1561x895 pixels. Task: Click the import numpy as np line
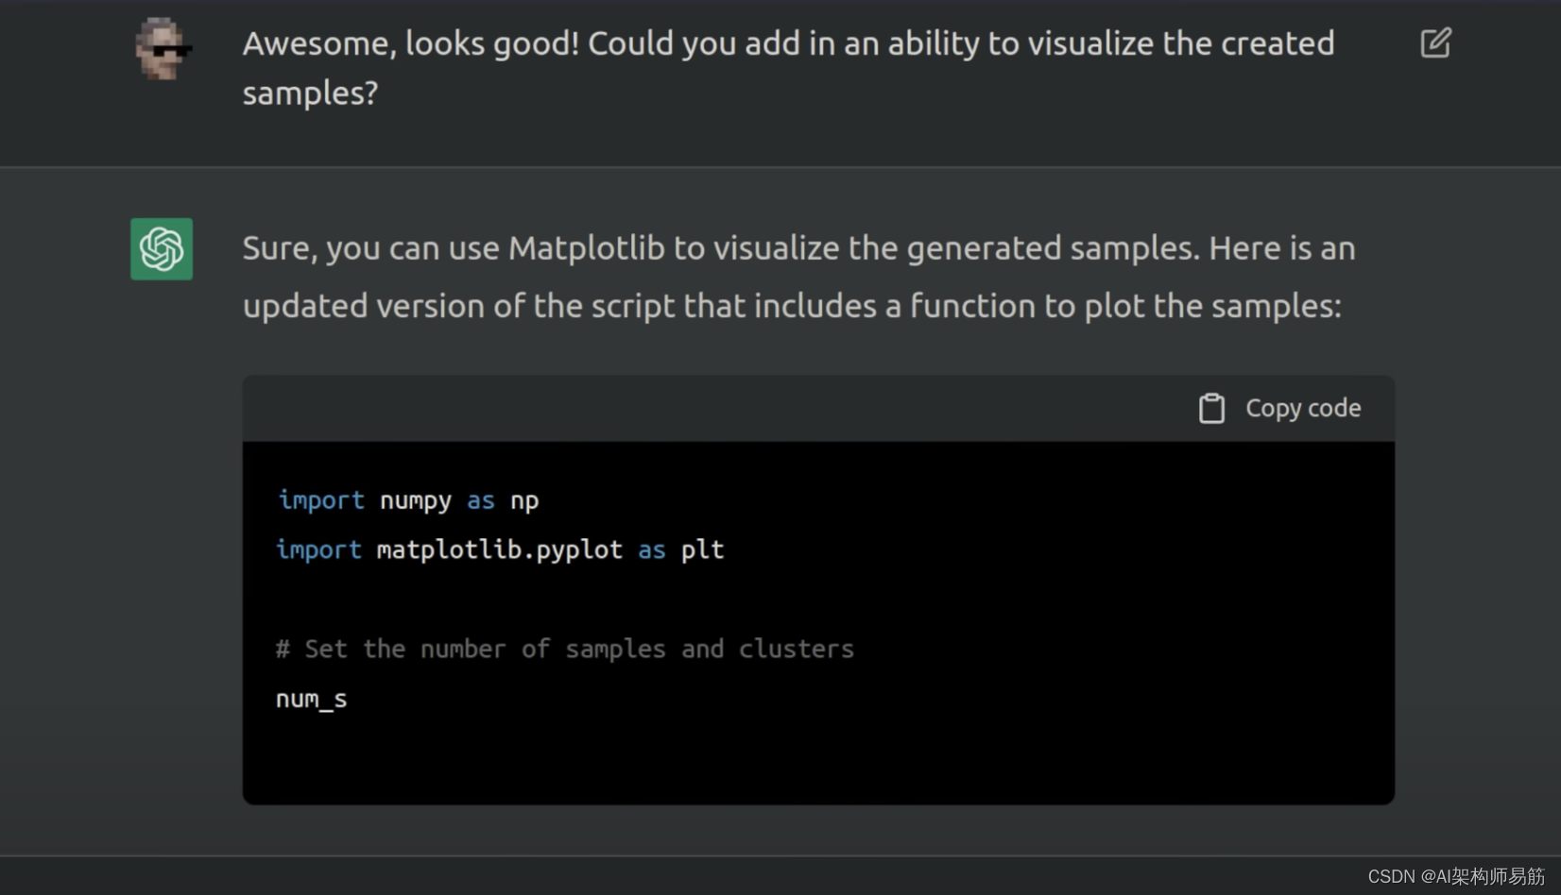[407, 500]
